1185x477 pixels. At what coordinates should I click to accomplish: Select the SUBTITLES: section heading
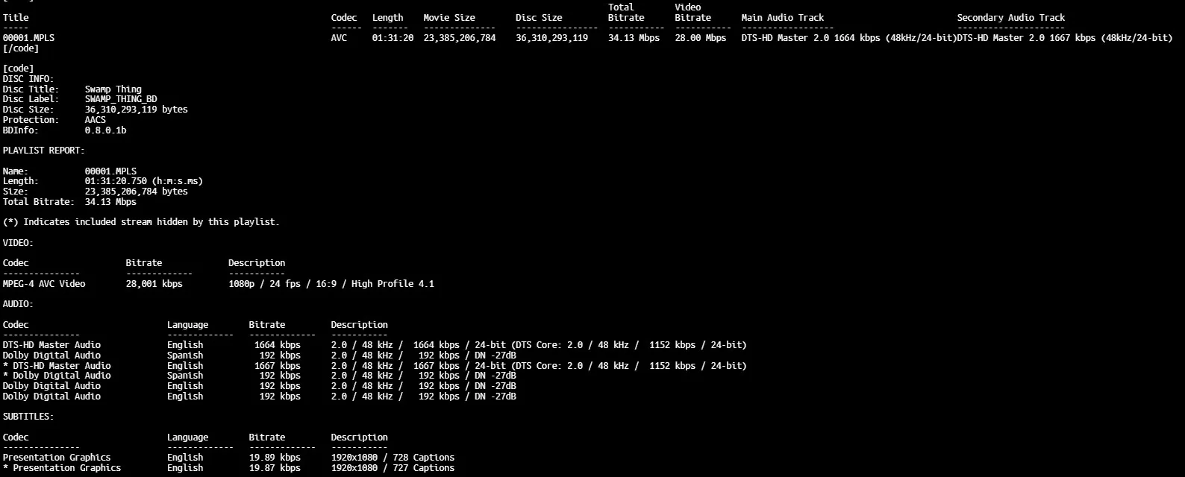(28, 417)
